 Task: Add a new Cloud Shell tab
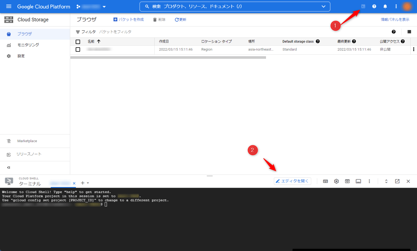click(x=83, y=183)
